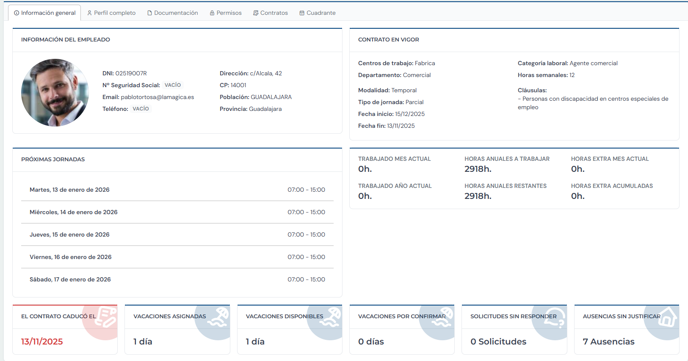
Task: Click beach umbrella icon on Vacaciones Disponibles
Action: tap(330, 317)
